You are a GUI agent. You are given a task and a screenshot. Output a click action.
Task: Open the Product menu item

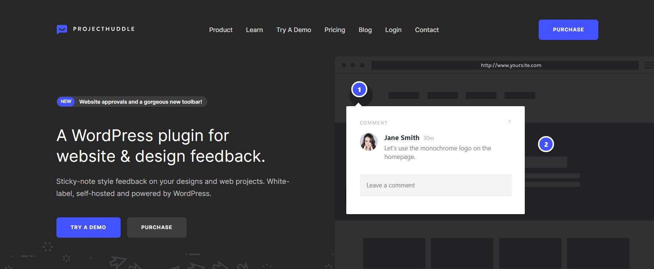pos(221,30)
